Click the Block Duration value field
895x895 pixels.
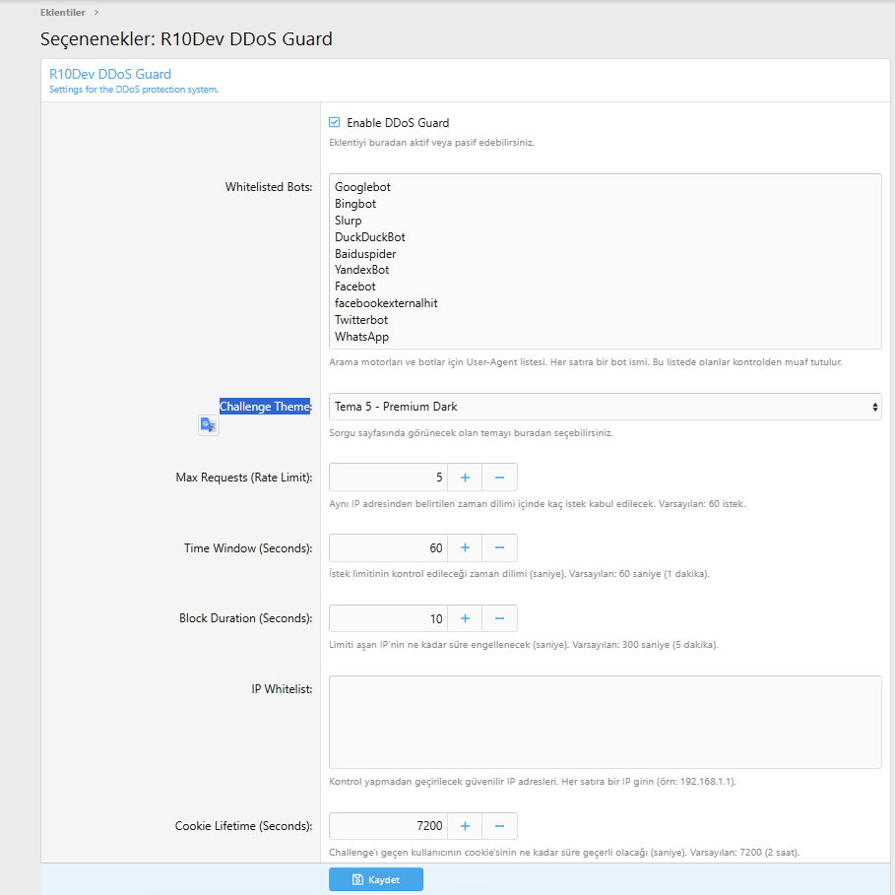[388, 618]
